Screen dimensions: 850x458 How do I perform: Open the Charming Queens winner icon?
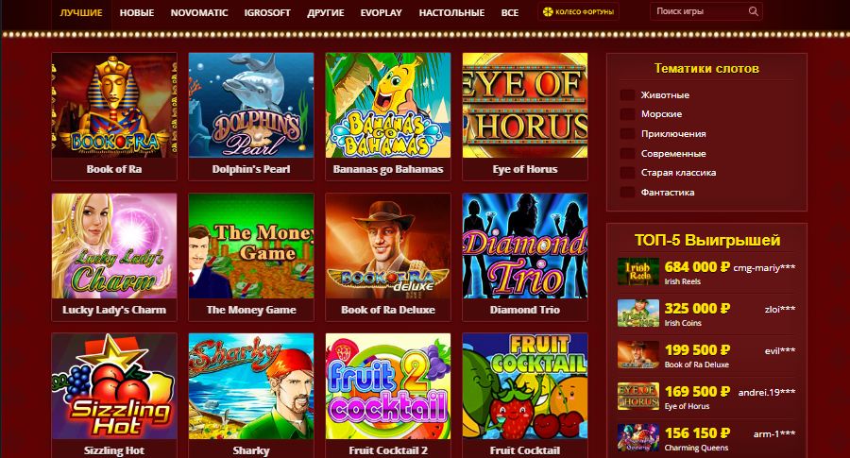638,438
